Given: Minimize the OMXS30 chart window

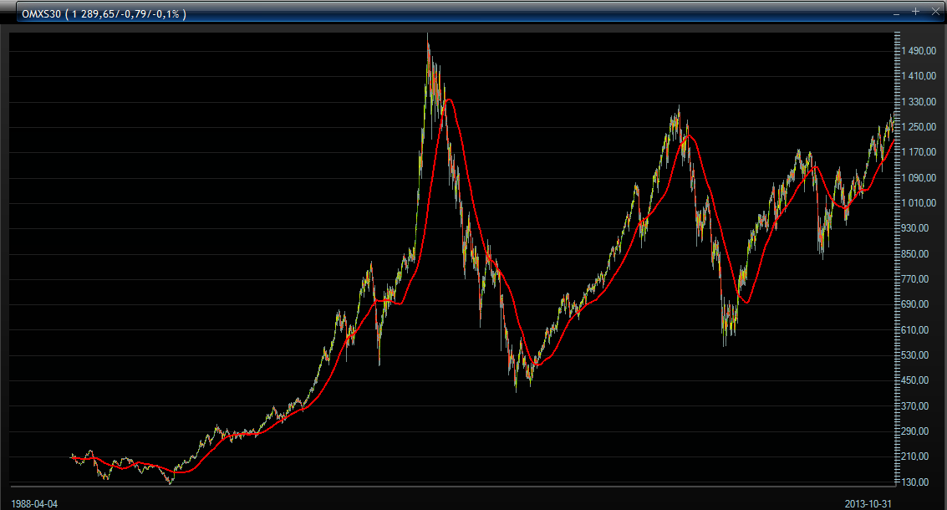Looking at the screenshot, I should coord(896,13).
